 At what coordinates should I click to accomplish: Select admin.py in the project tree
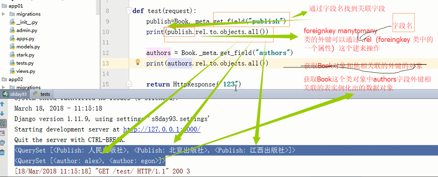23,31
